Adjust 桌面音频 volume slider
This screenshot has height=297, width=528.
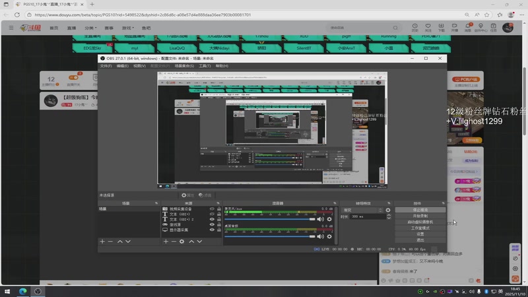tap(270, 236)
